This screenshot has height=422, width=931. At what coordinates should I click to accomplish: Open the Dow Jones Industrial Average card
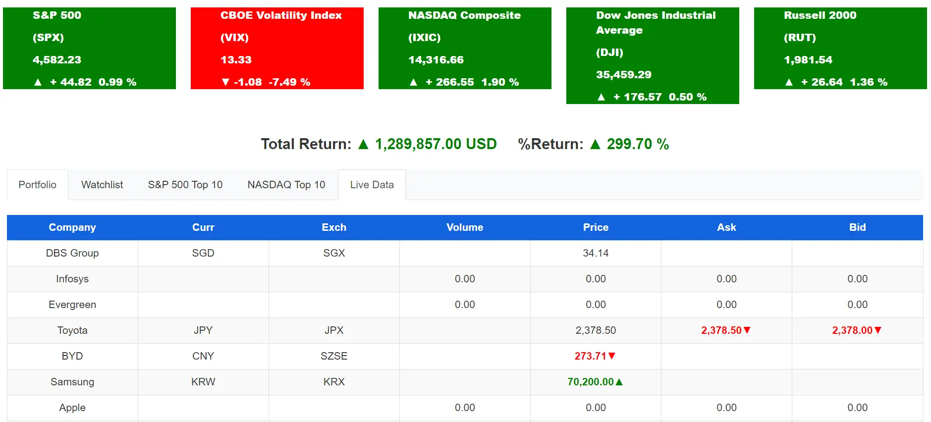[653, 55]
